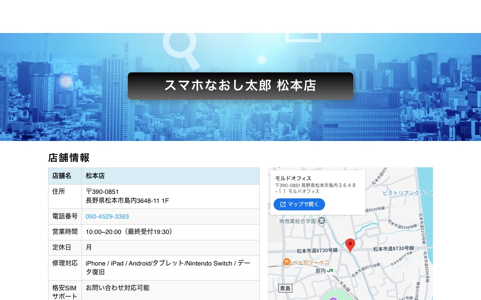Click the 青島 map area label
481x300 pixels.
285,288
